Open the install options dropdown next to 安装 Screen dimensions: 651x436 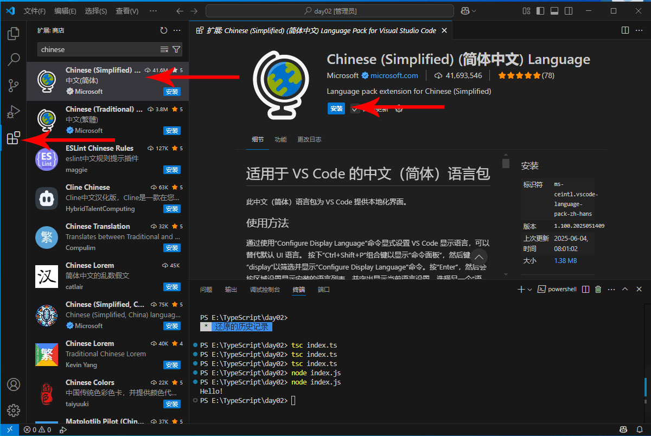(x=355, y=108)
